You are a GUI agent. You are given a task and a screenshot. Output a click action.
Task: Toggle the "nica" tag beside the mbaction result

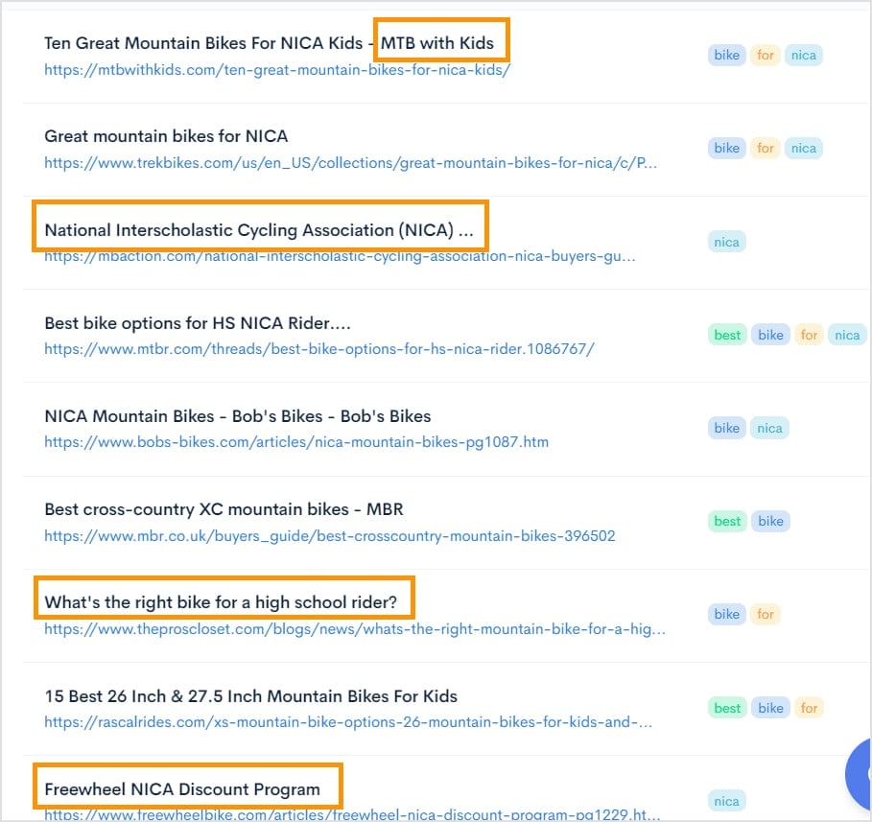[x=726, y=242]
